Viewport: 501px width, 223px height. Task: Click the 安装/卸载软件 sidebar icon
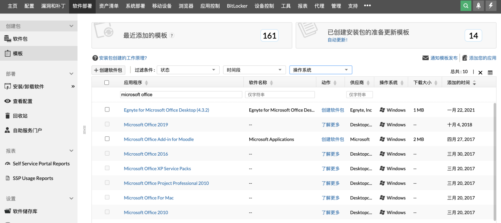[x=7, y=86]
